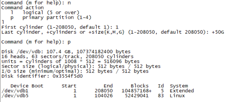
Task: Click the 'logical (5 or over)' option line
Action: (x=45, y=13)
